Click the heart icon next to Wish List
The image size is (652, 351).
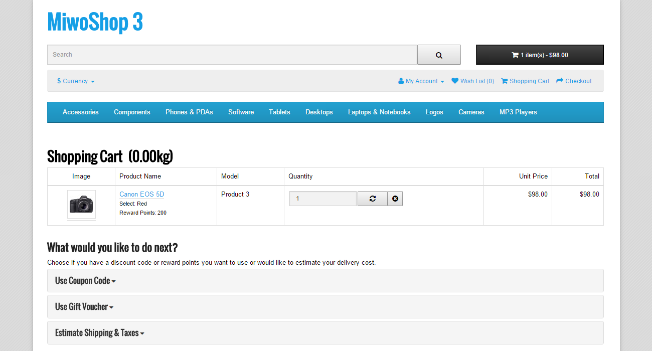point(454,81)
